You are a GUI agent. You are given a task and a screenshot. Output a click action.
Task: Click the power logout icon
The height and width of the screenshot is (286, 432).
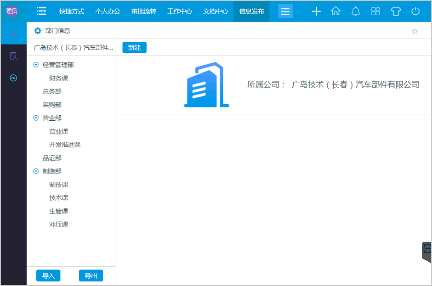pyautogui.click(x=415, y=11)
